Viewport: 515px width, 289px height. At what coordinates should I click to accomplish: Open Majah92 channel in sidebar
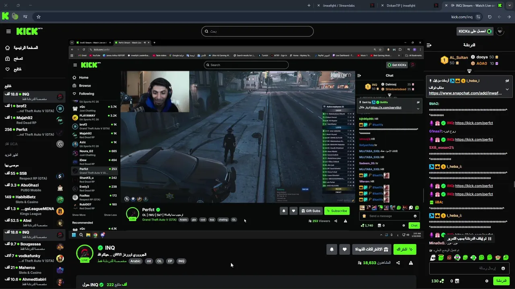(x=34, y=120)
